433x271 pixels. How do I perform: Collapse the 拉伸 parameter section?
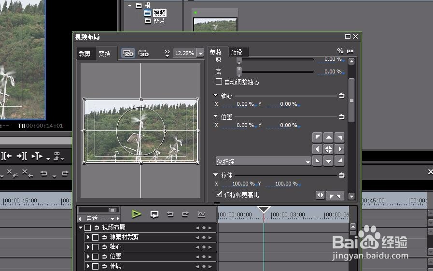coord(216,174)
